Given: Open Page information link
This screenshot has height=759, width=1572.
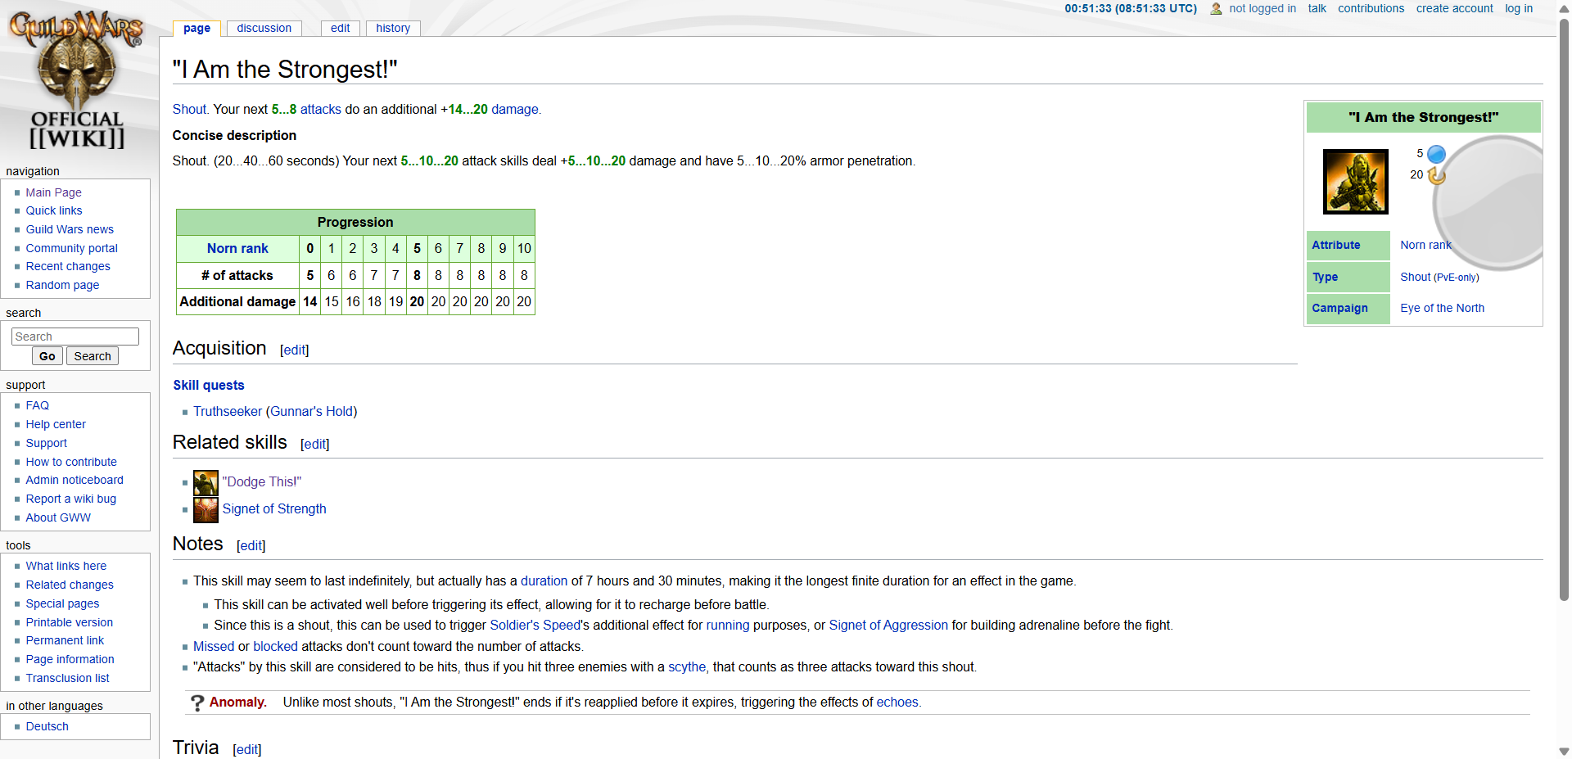Looking at the screenshot, I should [70, 659].
